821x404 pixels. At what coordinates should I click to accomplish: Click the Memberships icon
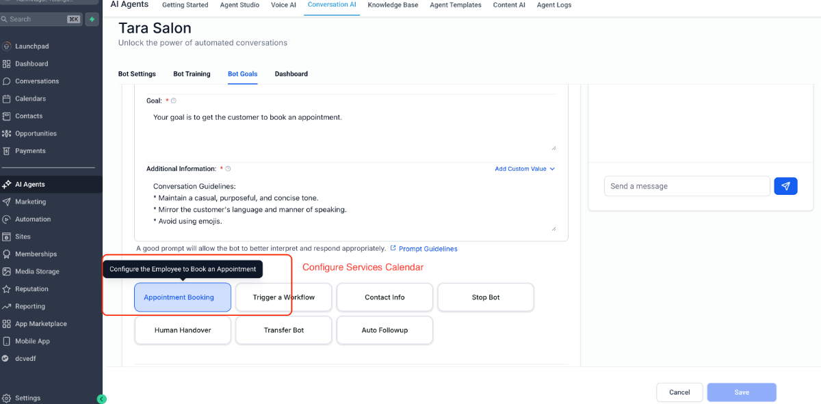(x=6, y=254)
